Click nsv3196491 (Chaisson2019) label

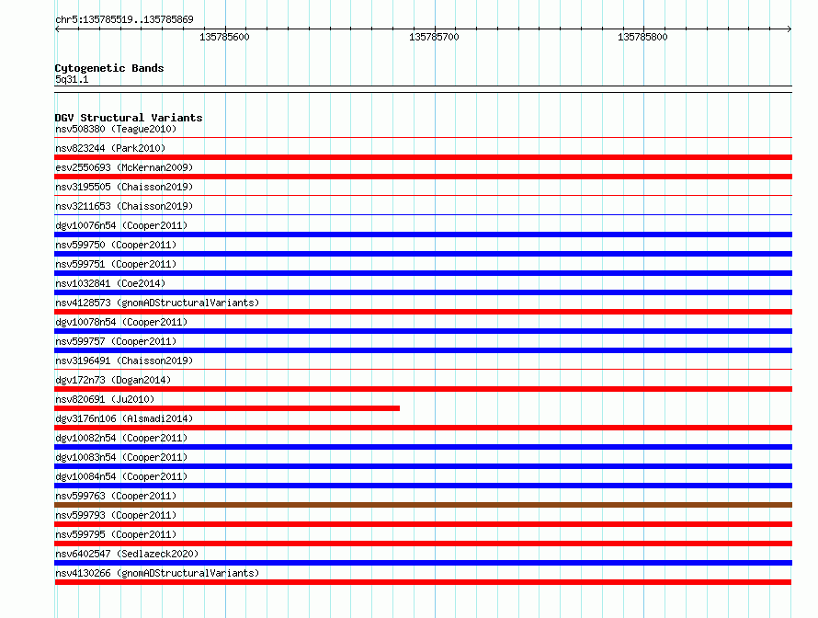124,360
